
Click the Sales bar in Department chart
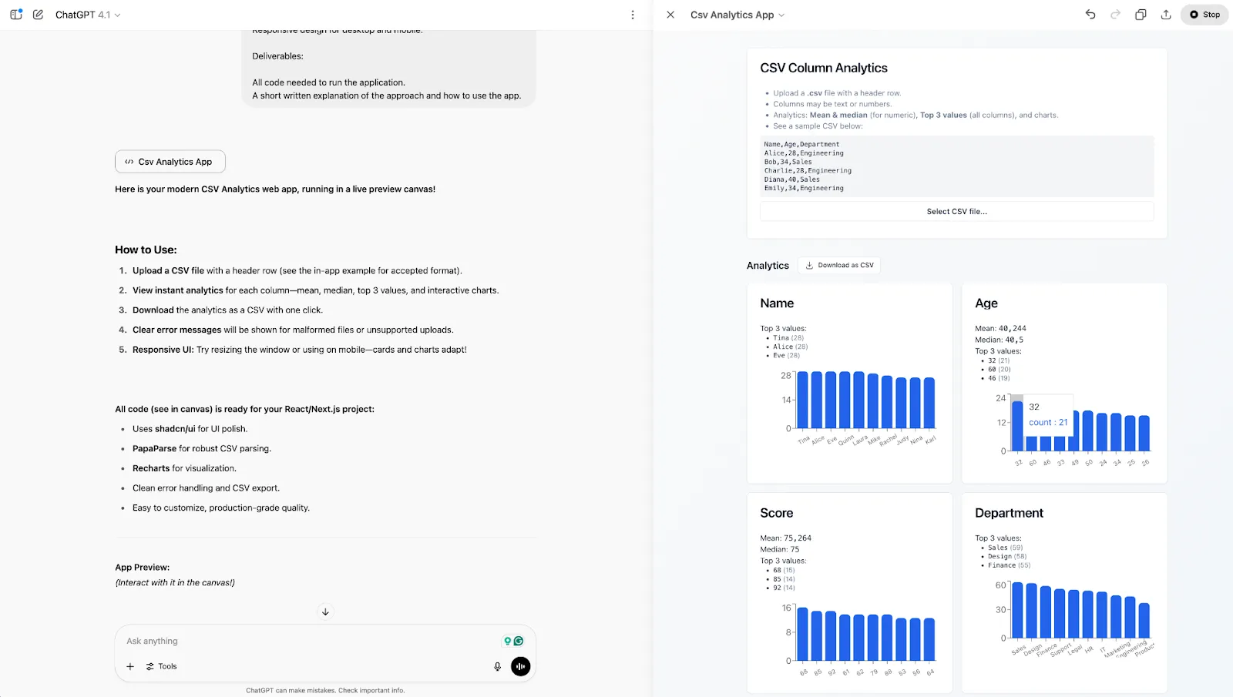[x=1017, y=610]
